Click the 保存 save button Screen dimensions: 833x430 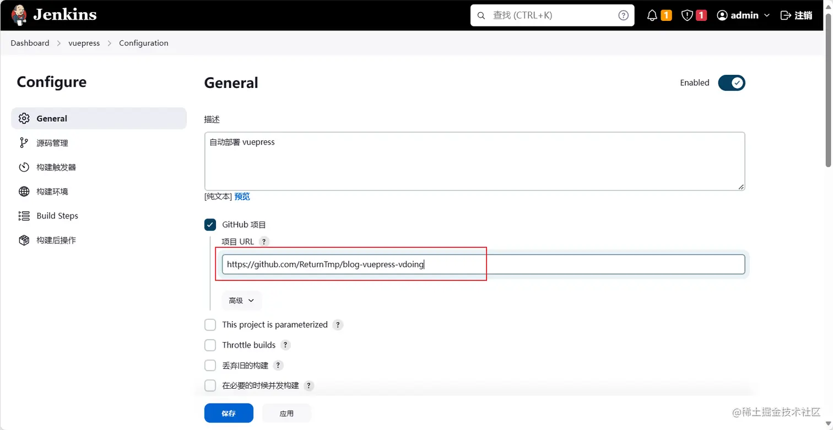tap(229, 413)
